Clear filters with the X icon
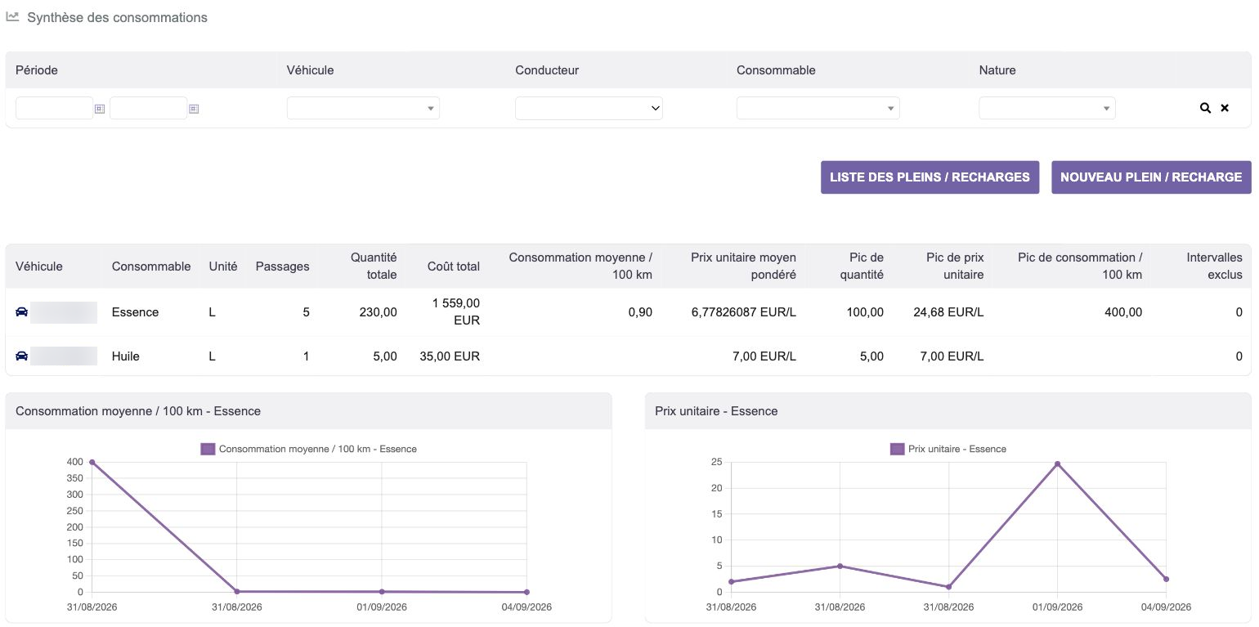 coord(1225,108)
